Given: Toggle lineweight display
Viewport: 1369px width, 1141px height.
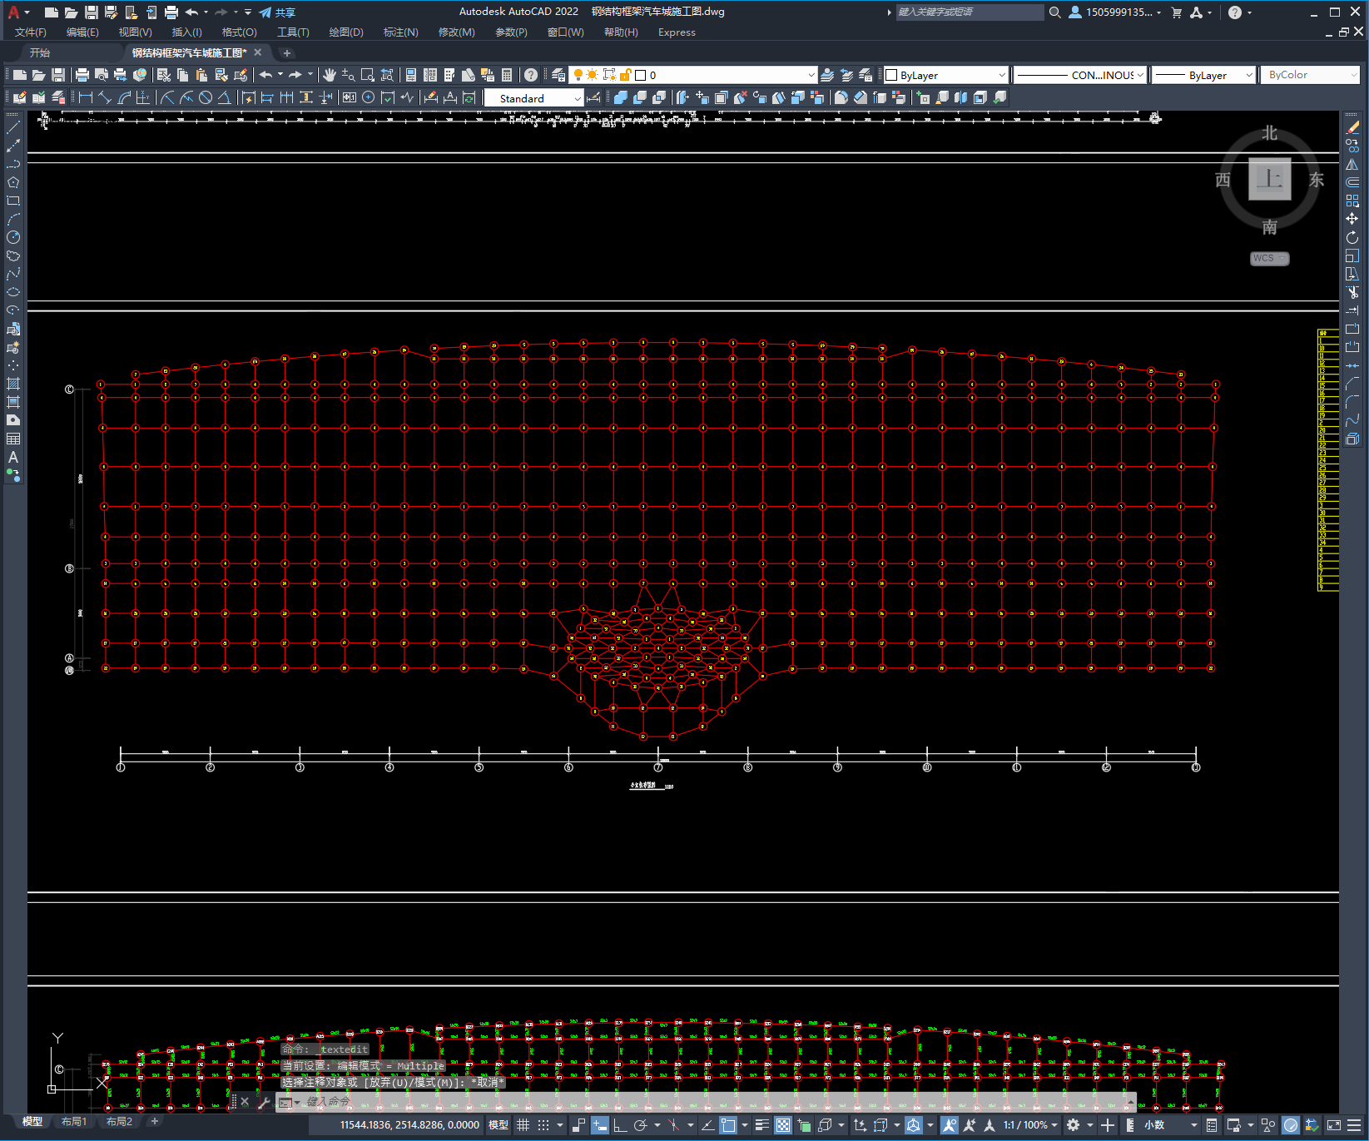Looking at the screenshot, I should (x=761, y=1125).
